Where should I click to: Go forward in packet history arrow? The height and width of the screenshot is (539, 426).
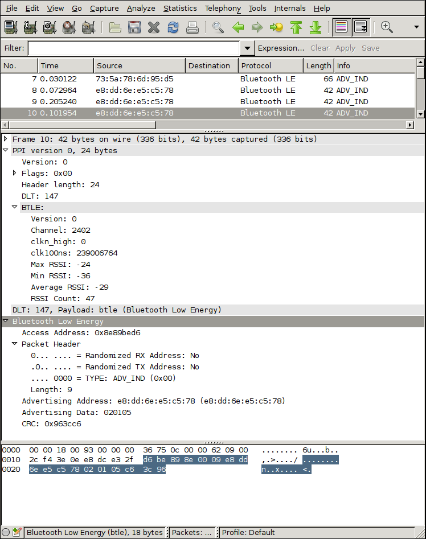click(257, 27)
